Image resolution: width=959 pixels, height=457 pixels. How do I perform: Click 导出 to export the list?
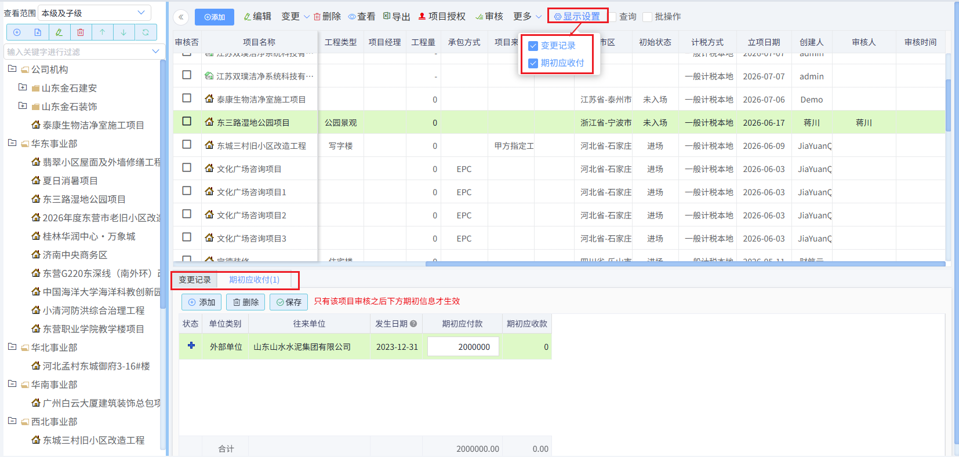(x=397, y=17)
